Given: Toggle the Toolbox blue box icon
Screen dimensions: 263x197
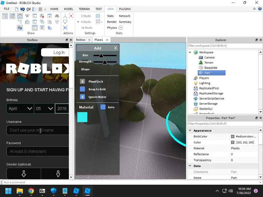Looking at the screenshot, I should click(x=20, y=28).
